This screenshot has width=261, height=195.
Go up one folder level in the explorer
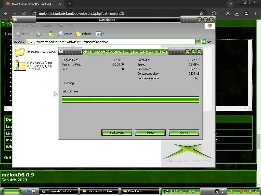click(x=51, y=34)
